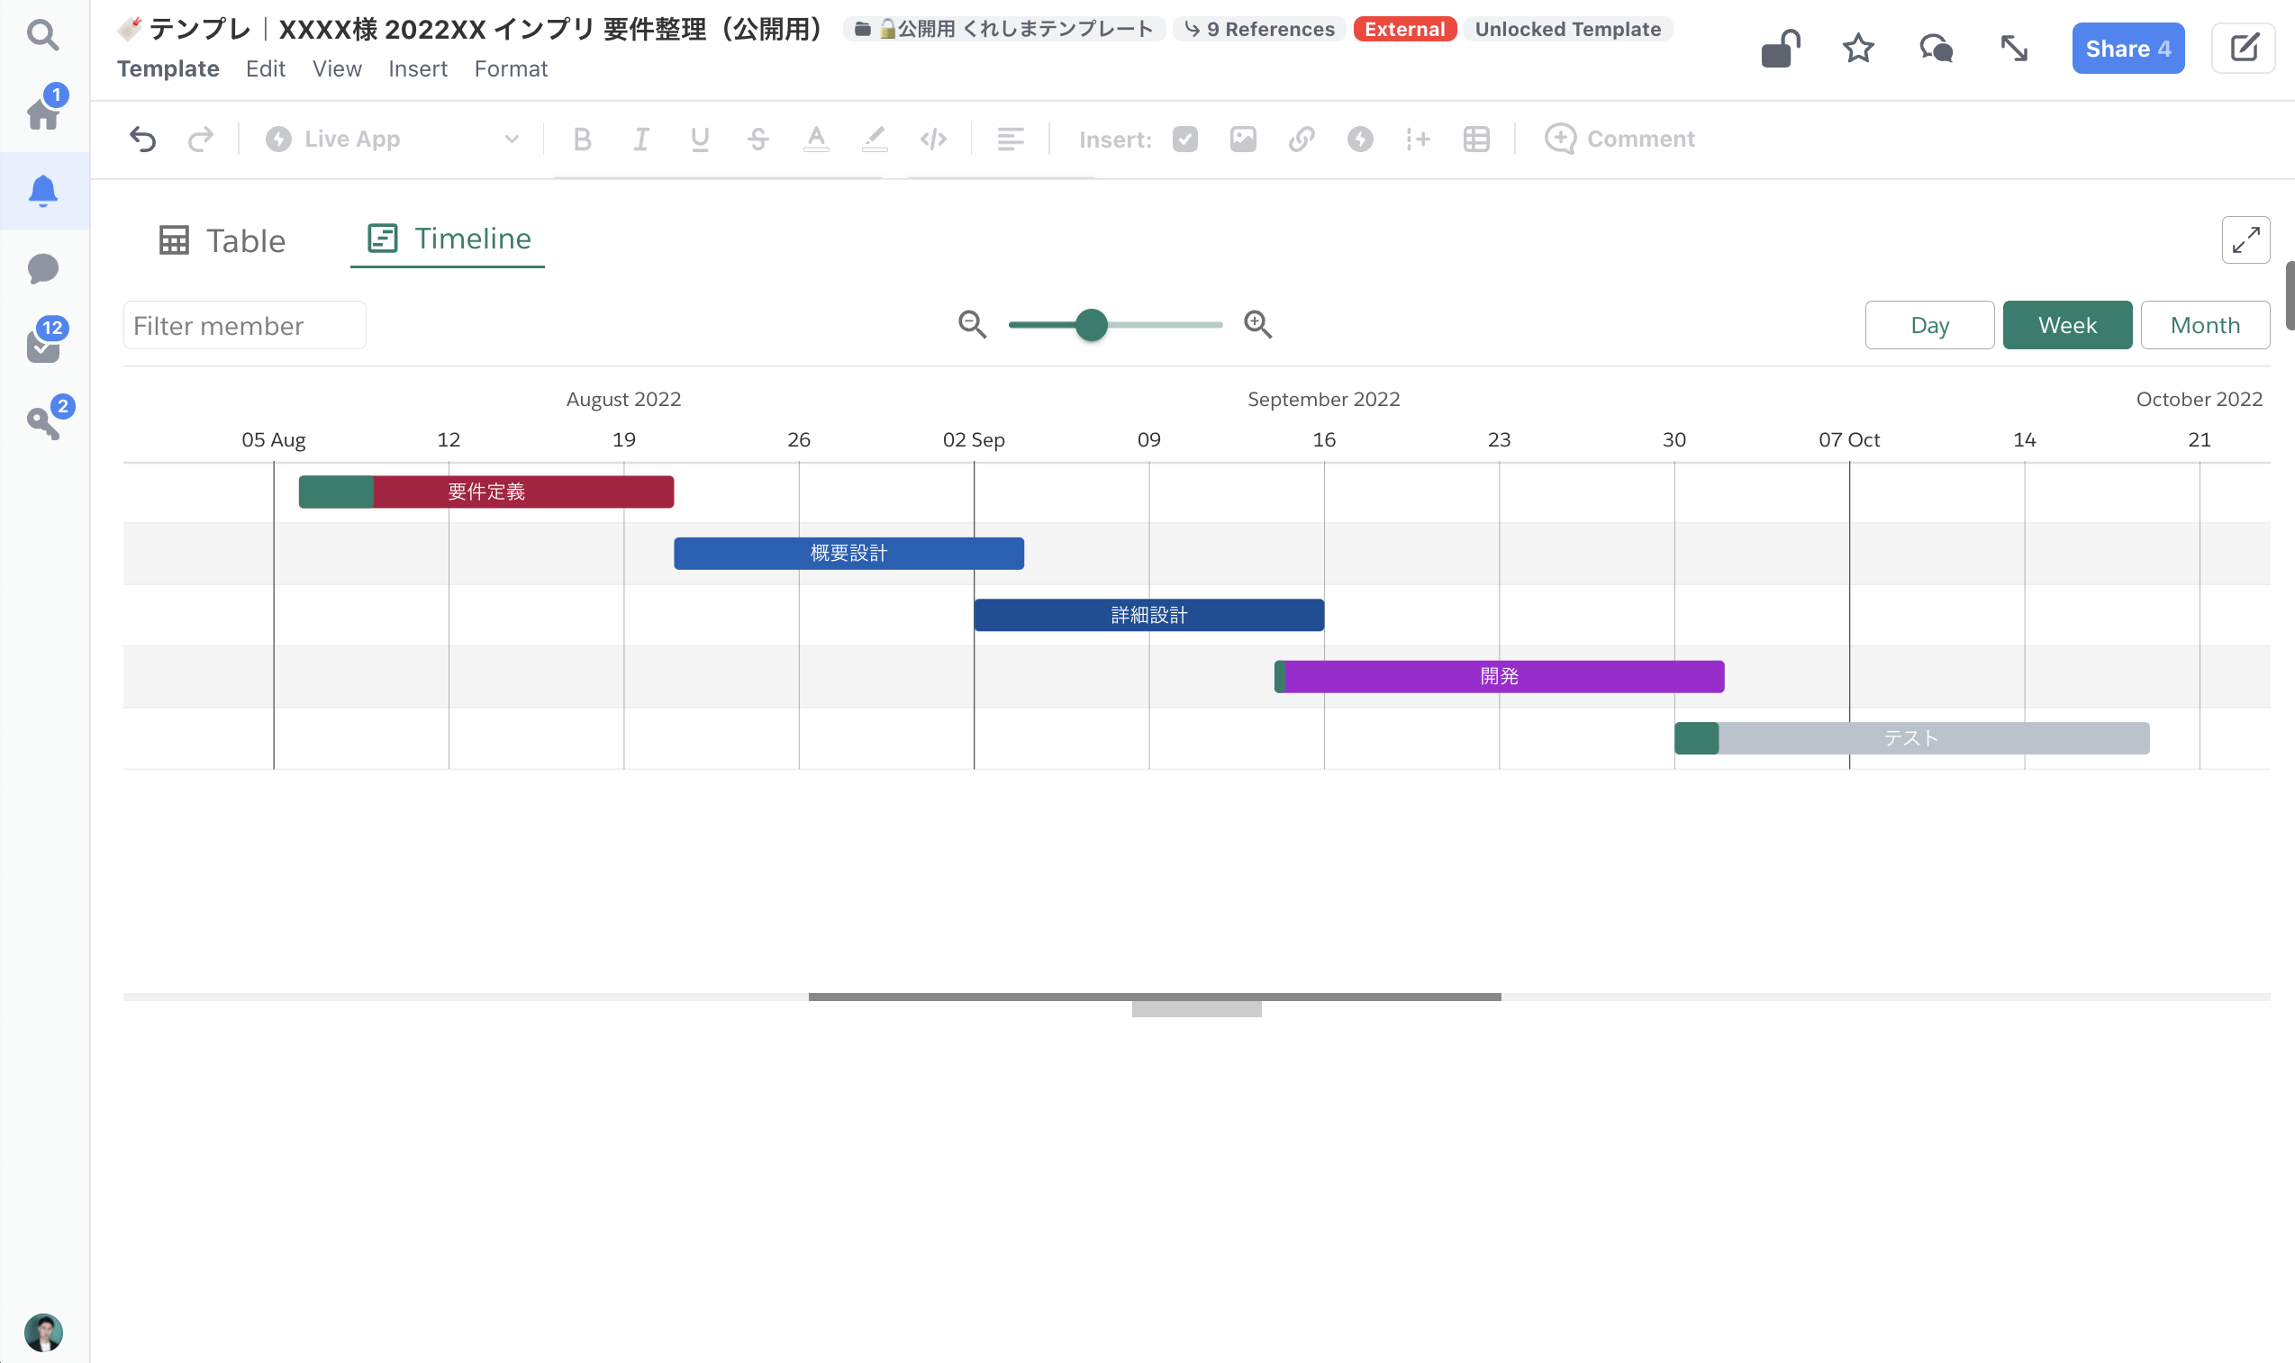Open the Format menu
The height and width of the screenshot is (1363, 2295).
(x=511, y=69)
